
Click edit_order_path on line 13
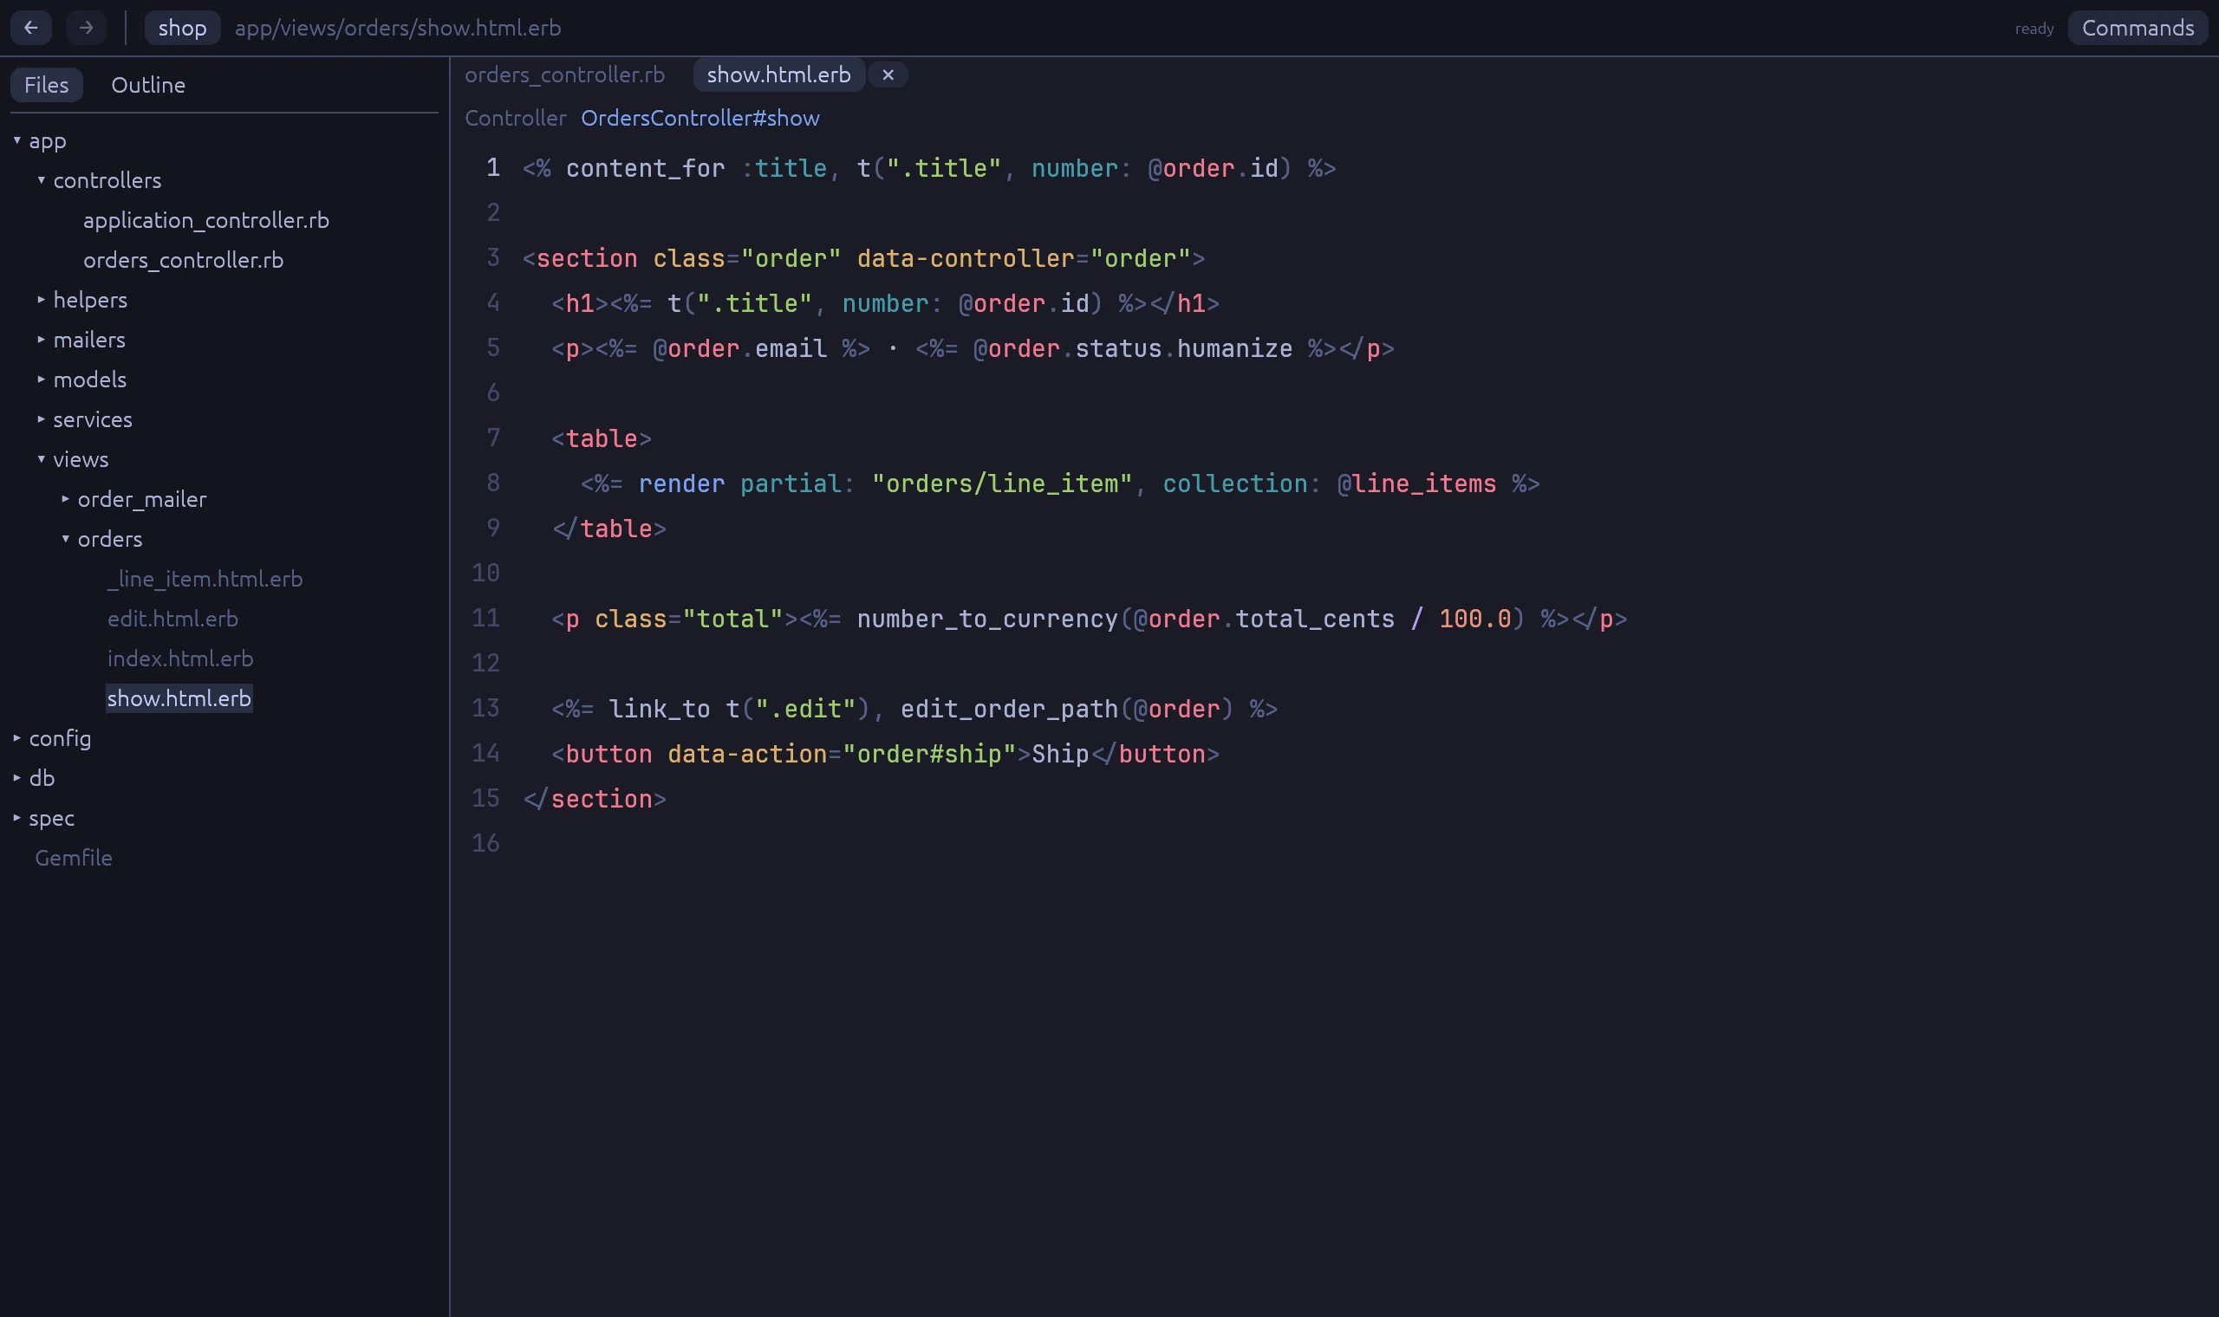coord(1009,709)
